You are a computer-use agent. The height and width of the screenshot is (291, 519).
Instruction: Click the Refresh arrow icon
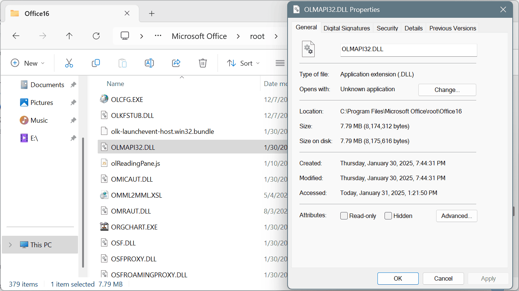96,36
